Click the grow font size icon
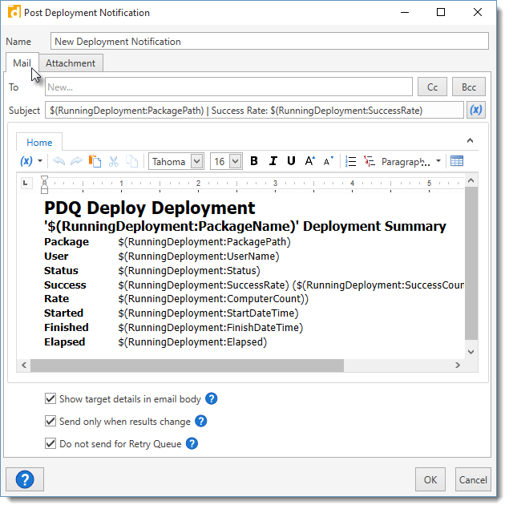The width and height of the screenshot is (509, 509). pyautogui.click(x=310, y=161)
